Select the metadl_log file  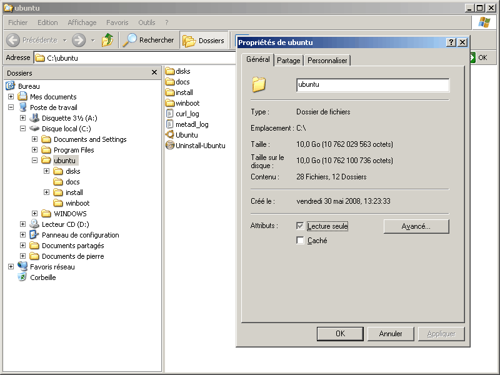187,124
